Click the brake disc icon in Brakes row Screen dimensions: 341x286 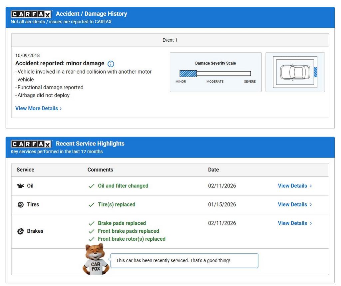coord(21,231)
